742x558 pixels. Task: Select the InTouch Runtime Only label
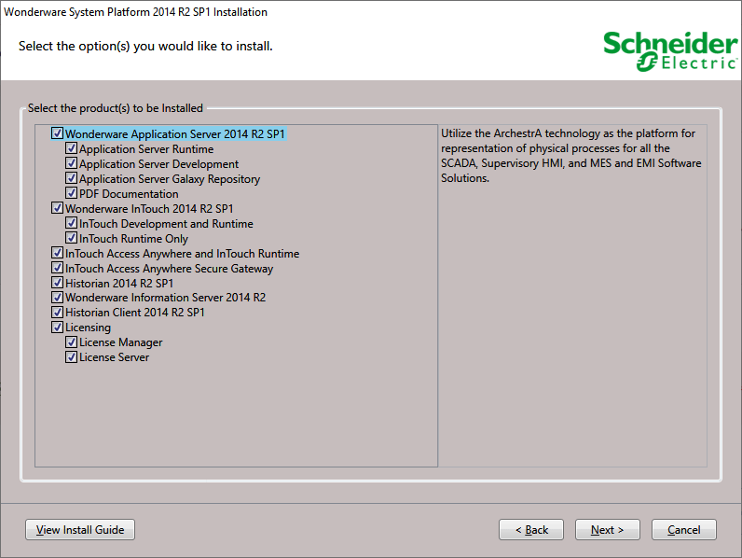[133, 239]
